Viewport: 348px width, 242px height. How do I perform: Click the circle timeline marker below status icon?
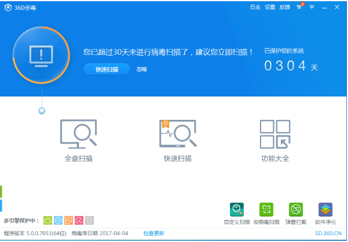click(42, 111)
